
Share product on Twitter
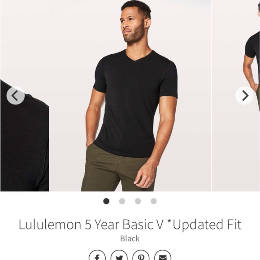119,256
